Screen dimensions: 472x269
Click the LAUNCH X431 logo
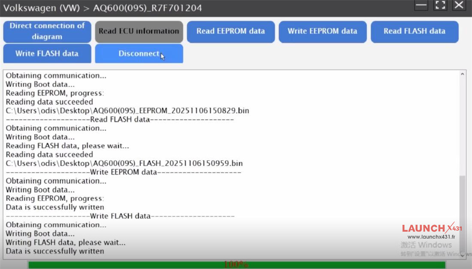tap(432, 228)
